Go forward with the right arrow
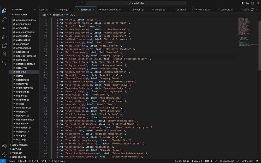The height and width of the screenshot is (163, 261). point(82,3)
